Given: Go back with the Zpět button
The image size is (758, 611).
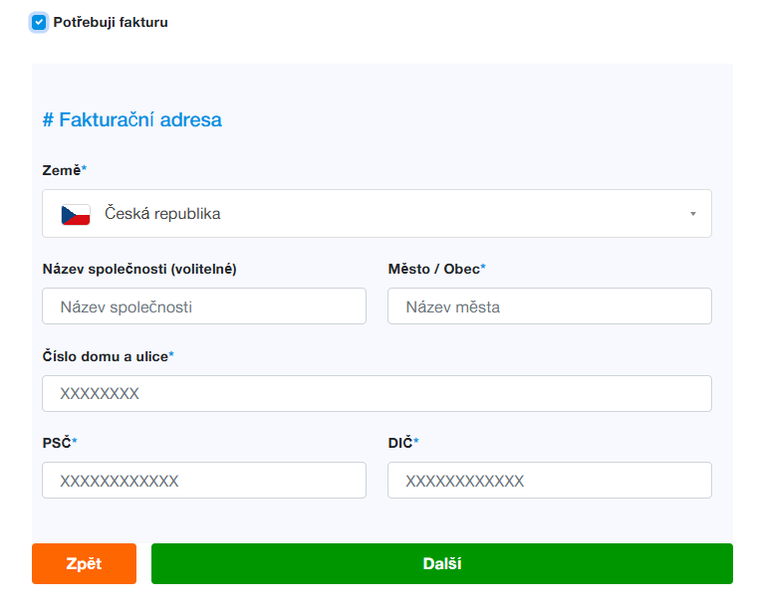Looking at the screenshot, I should click(84, 563).
